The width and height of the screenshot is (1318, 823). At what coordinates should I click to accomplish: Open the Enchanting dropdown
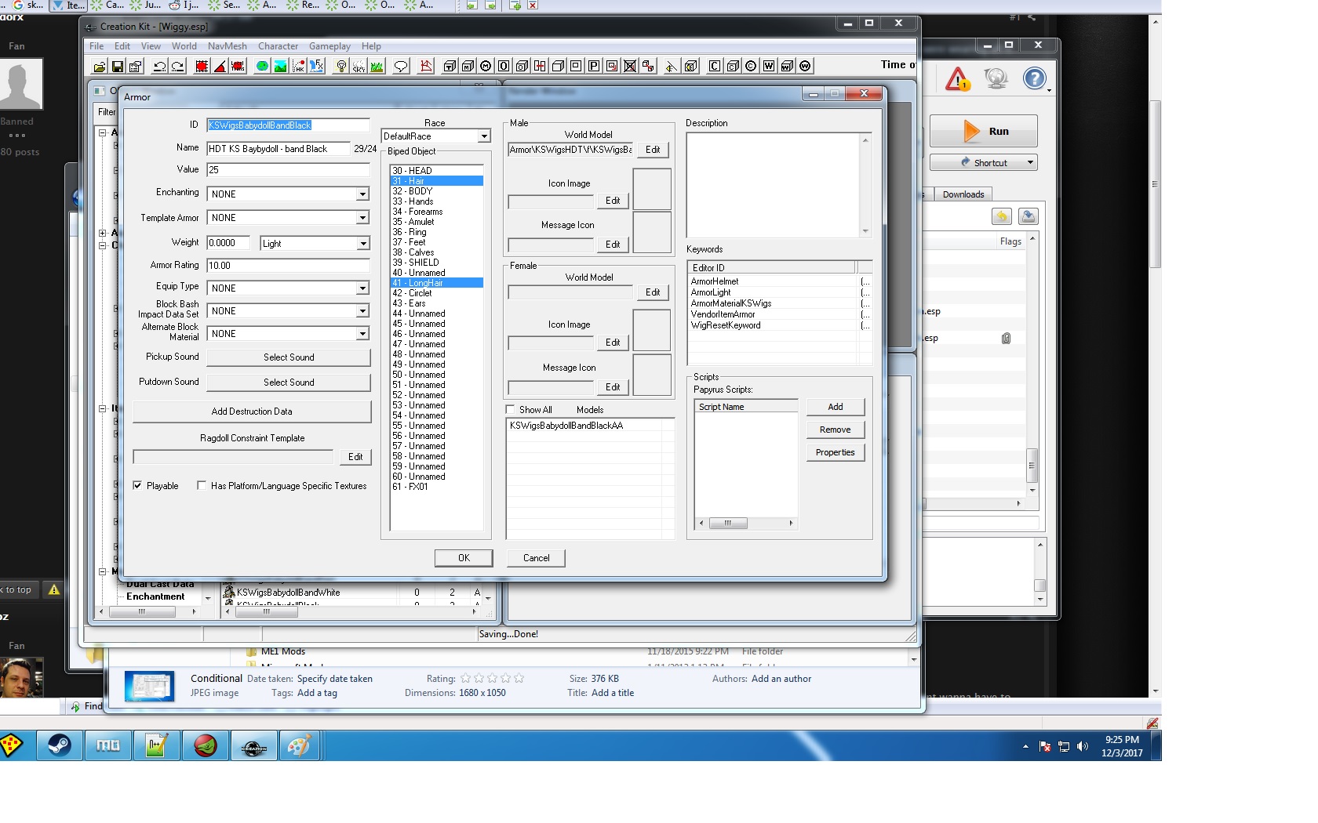362,194
